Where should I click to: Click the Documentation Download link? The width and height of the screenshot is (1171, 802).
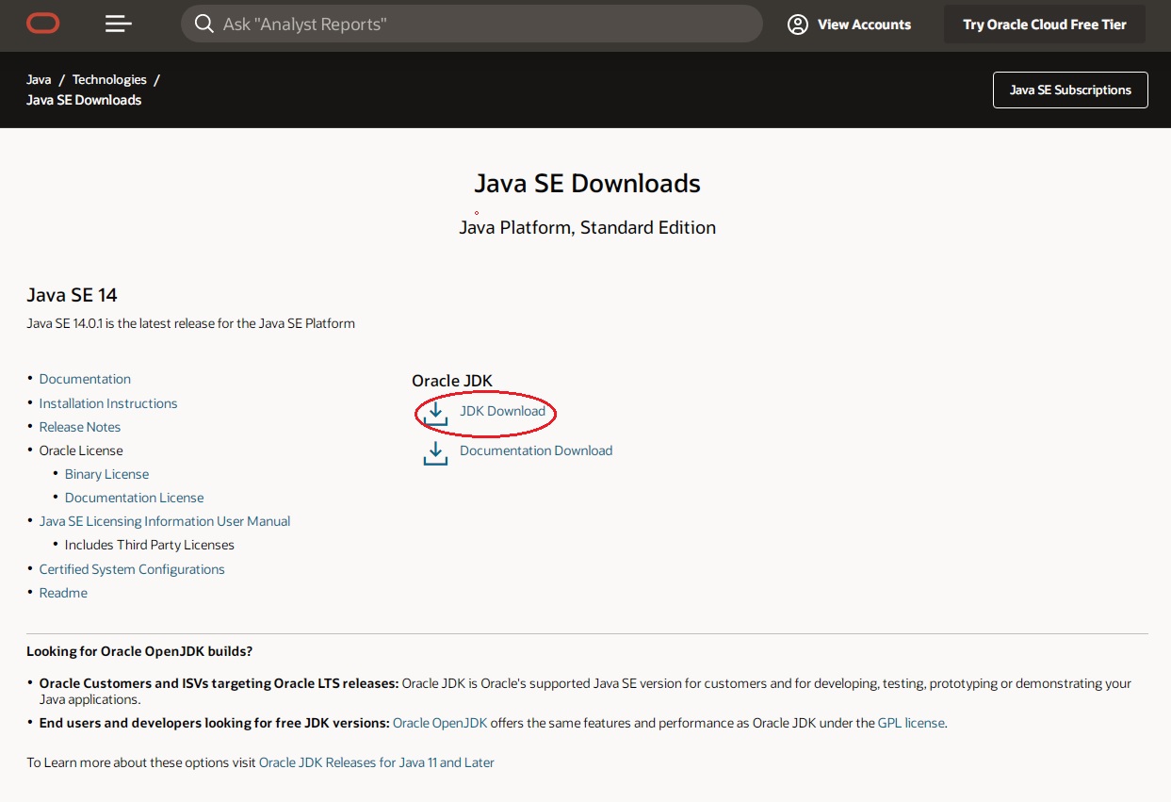click(x=536, y=450)
